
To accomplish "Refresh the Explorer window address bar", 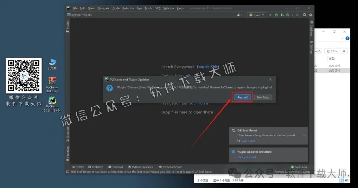I will click(320, 51).
